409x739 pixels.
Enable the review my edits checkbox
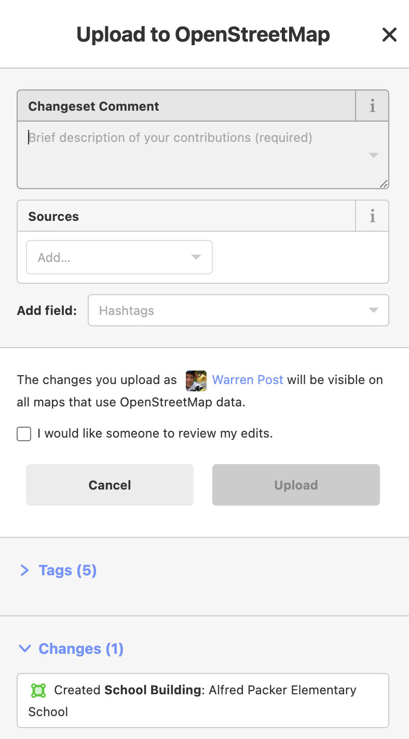point(24,434)
